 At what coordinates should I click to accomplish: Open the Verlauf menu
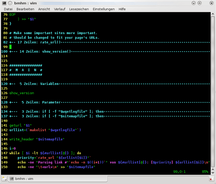[x=60, y=9]
